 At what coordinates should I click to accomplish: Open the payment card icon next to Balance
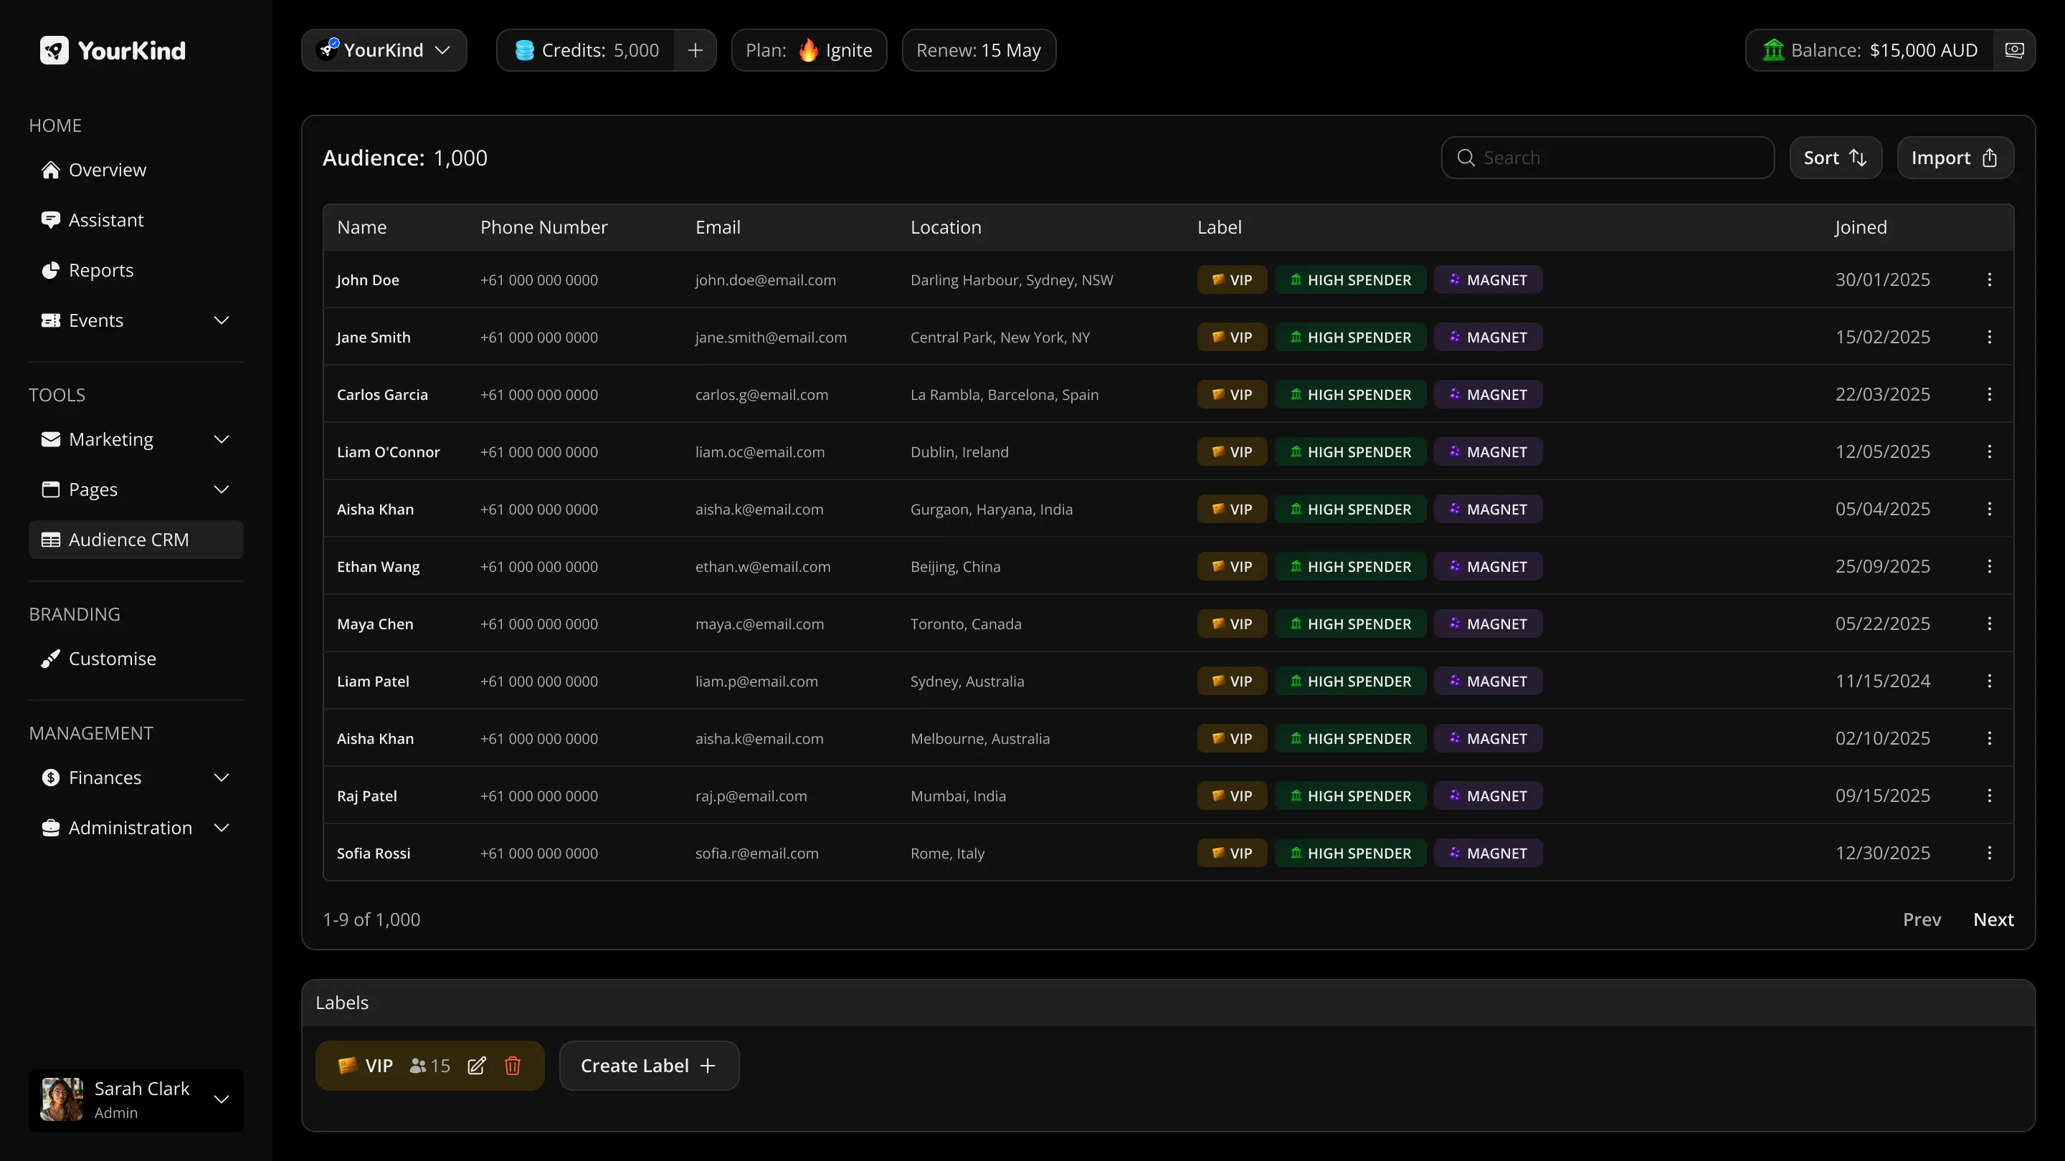coord(2015,49)
